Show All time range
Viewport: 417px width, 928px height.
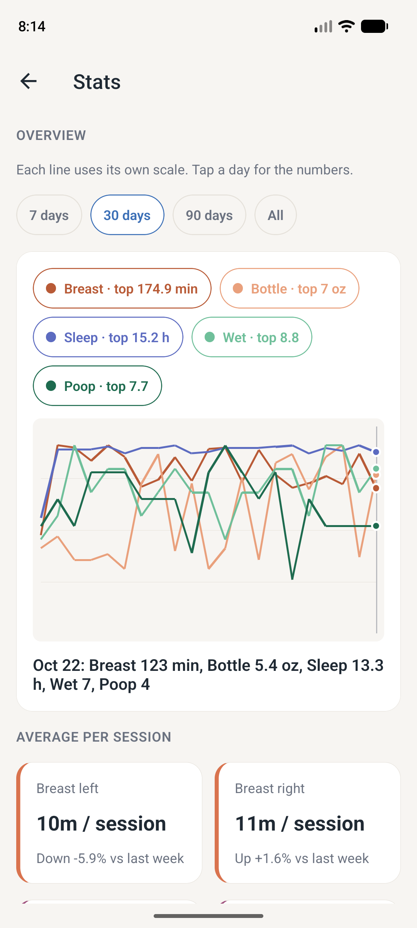click(x=276, y=215)
